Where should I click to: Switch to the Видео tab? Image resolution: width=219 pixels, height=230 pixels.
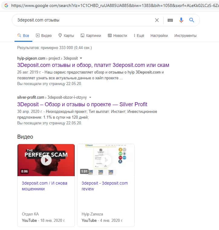coord(44,35)
